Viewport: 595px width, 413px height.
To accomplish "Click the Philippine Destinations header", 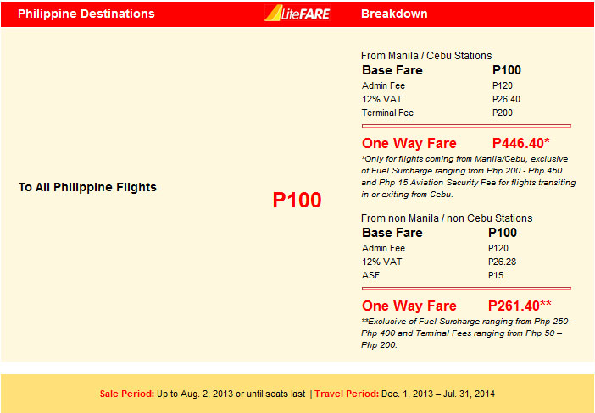I will coord(86,14).
